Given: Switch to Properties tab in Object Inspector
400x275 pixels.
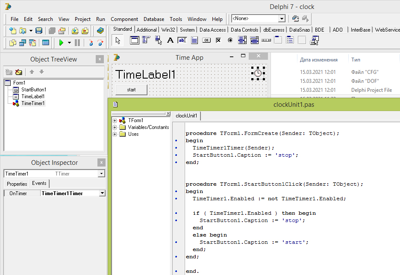Looking at the screenshot, I should (17, 184).
